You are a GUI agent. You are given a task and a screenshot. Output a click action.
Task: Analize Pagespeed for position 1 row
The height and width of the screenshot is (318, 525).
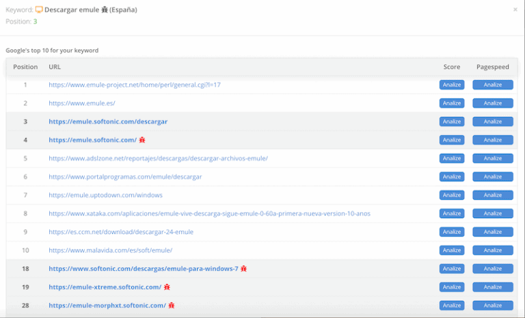pos(493,85)
